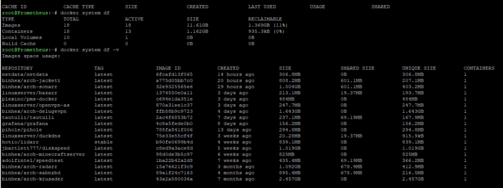This screenshot has width=503, height=188.
Task: Click the '1.369GB (11%)' reclaimable value
Action: click(268, 25)
